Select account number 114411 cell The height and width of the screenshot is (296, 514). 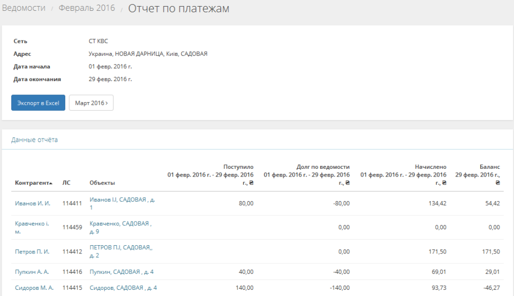72,204
